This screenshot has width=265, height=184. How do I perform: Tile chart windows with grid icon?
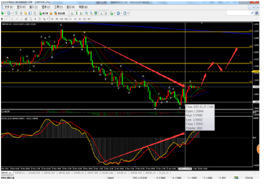96,13
